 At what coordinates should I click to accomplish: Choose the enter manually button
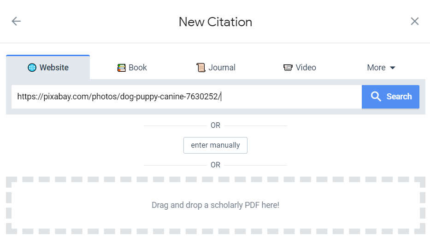point(215,145)
